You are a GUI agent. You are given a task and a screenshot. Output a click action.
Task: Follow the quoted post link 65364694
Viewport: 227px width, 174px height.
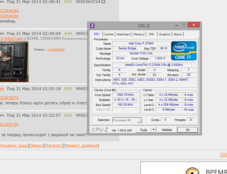tap(9, 16)
